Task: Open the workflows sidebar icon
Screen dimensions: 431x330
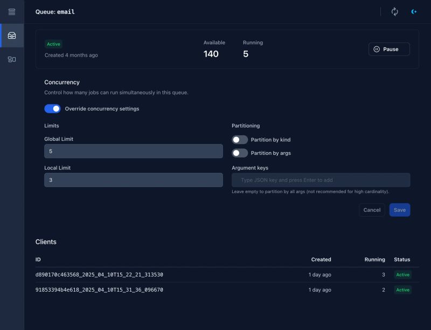Action: (12, 59)
